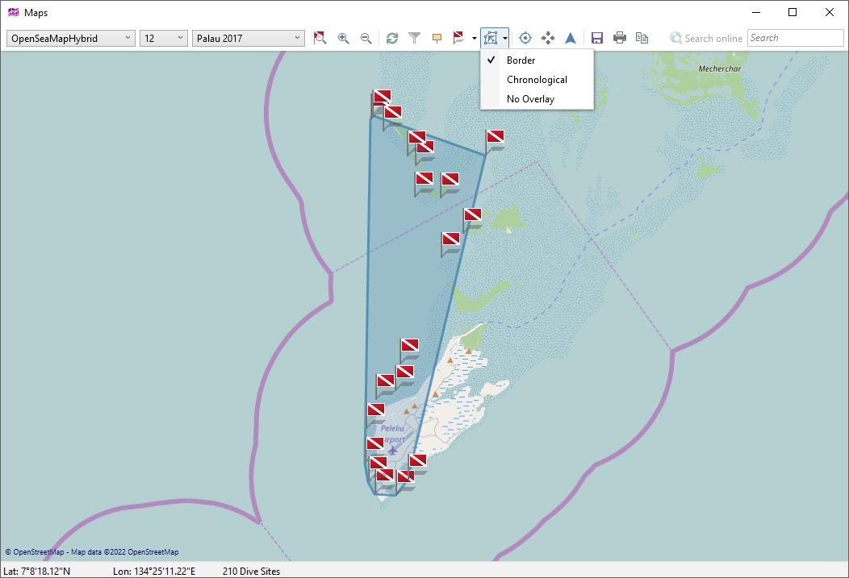
Task: Copy the map to clipboard
Action: [641, 37]
